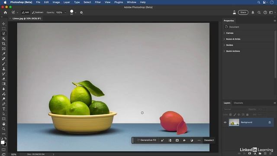Open notifications bell icon
Viewport: 277px width, 156px height.
(x=253, y=13)
